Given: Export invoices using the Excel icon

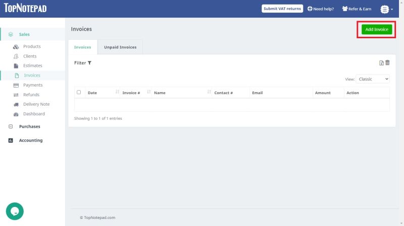Looking at the screenshot, I should tap(381, 63).
